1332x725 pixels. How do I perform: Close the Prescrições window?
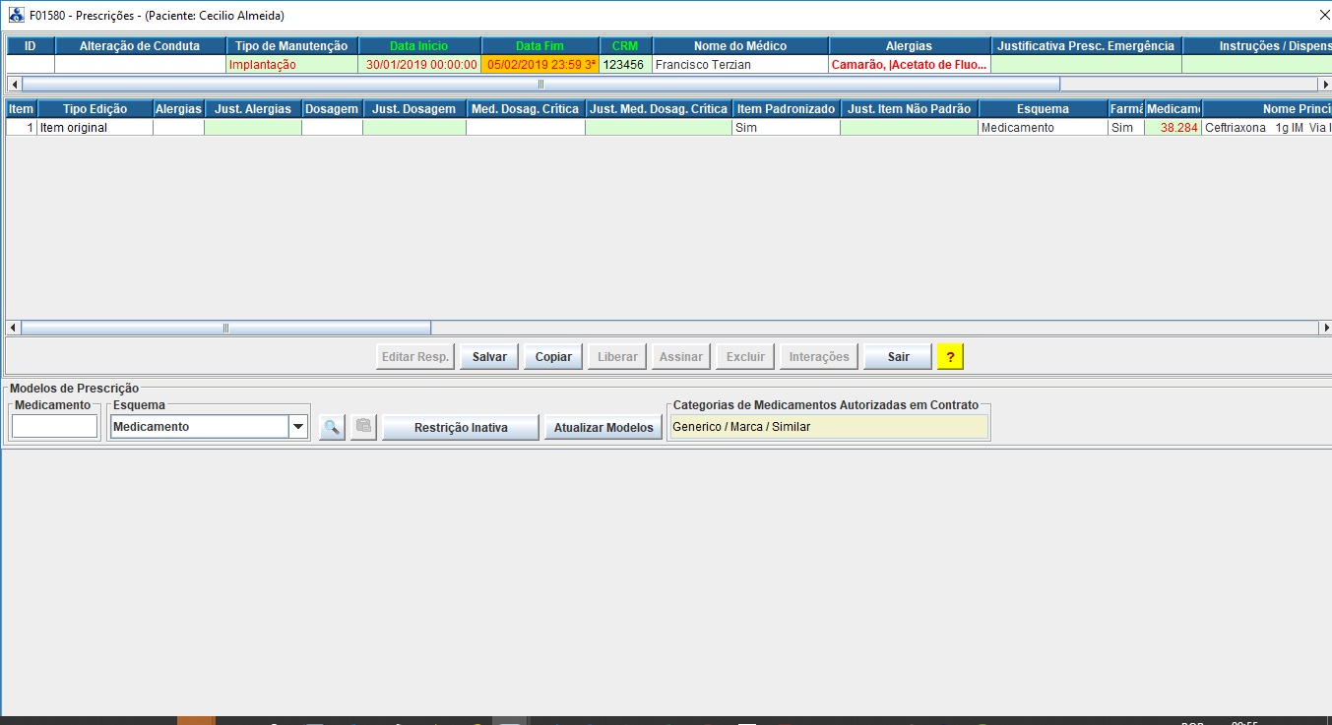point(1324,16)
